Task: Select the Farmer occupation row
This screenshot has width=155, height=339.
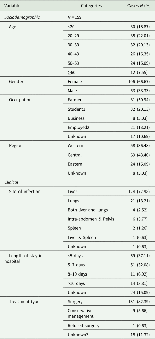Action: click(x=109, y=100)
